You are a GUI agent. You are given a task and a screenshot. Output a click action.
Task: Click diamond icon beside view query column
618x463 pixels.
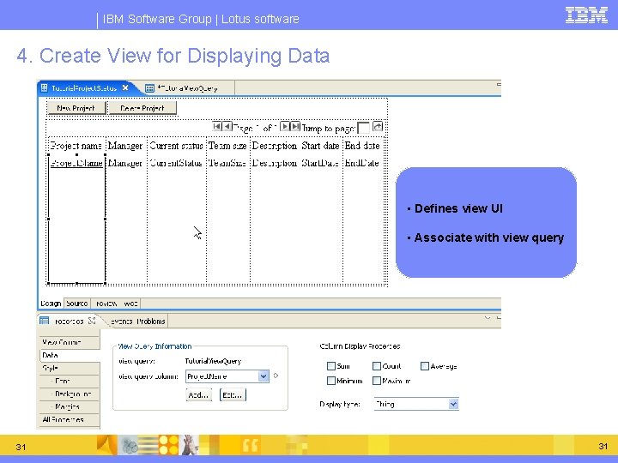point(276,376)
